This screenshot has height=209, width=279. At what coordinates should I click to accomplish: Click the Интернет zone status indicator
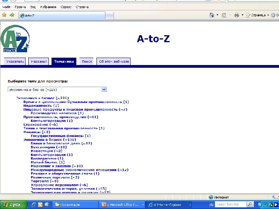(219, 197)
